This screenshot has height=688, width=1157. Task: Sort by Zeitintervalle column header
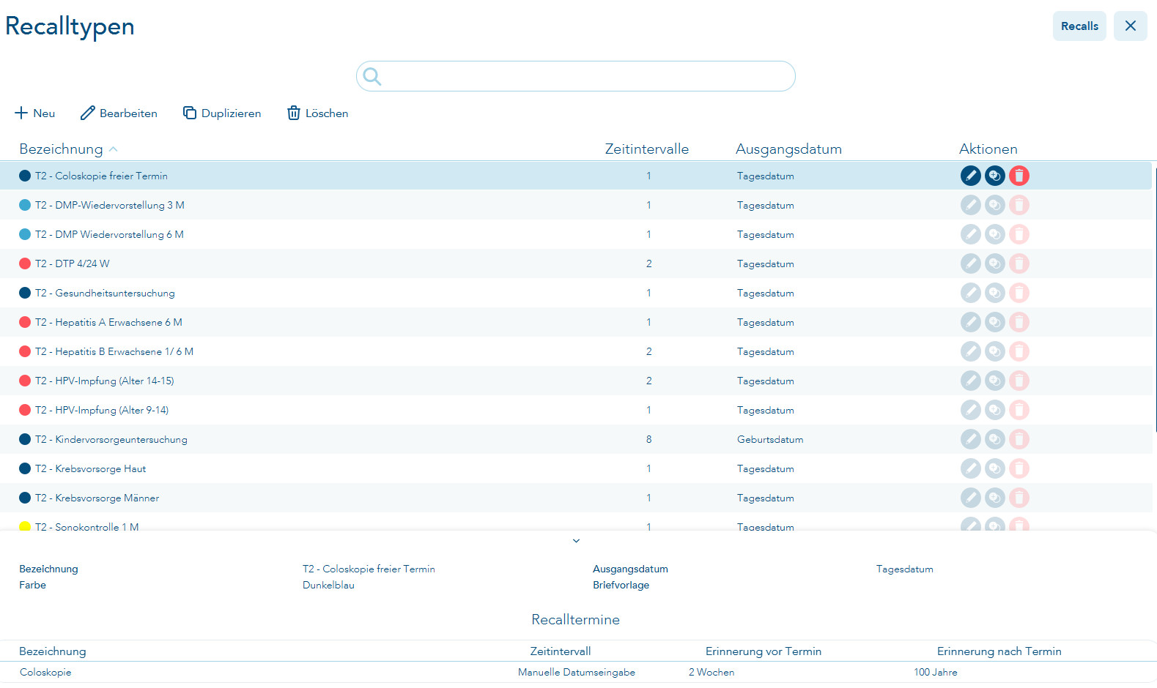click(x=646, y=149)
